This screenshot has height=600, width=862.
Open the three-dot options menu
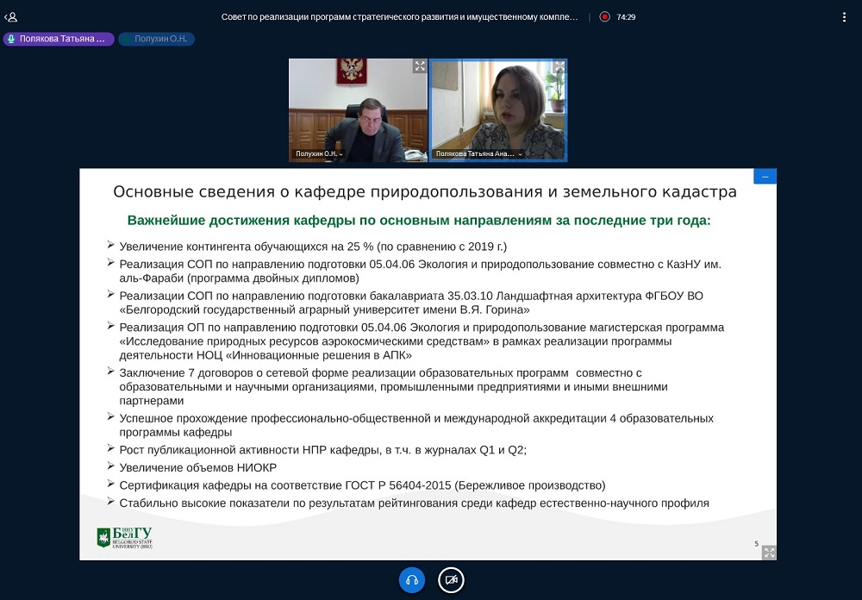tap(844, 16)
